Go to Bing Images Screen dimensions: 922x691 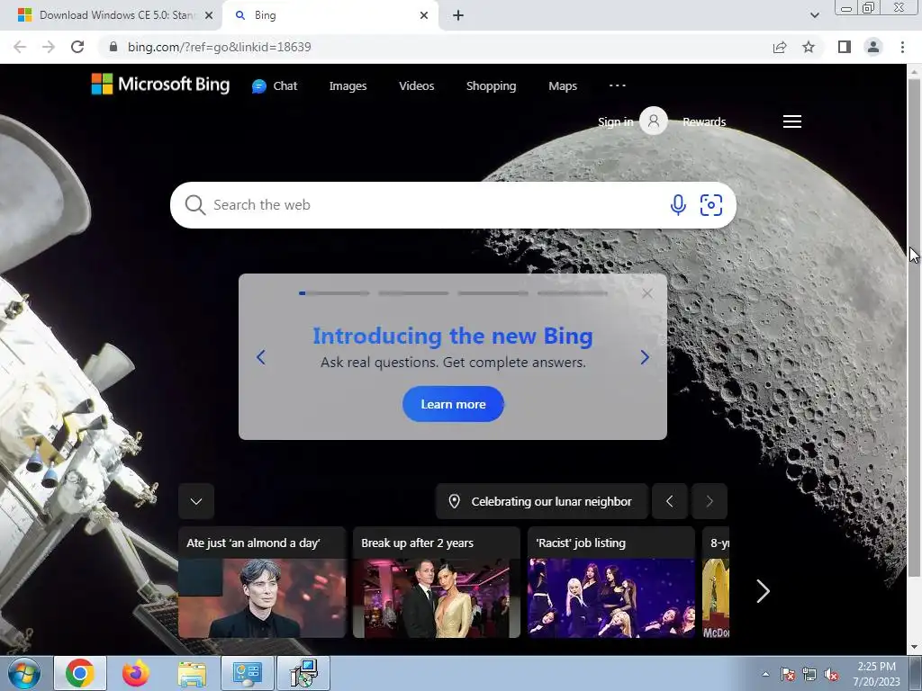tap(348, 85)
